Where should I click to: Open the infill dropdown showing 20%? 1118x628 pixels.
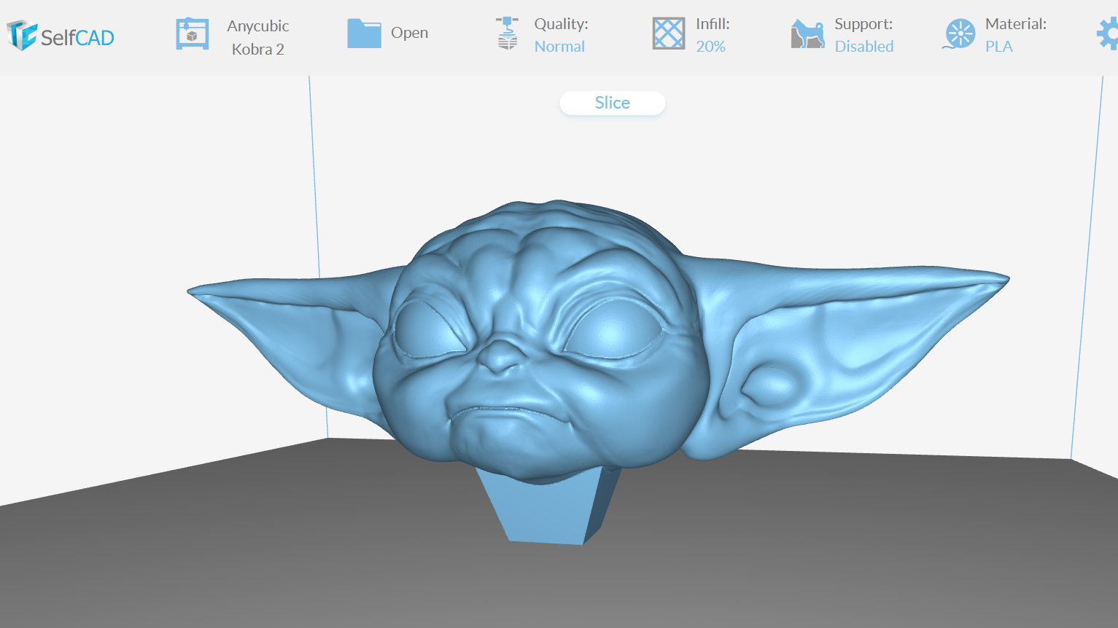click(x=711, y=46)
